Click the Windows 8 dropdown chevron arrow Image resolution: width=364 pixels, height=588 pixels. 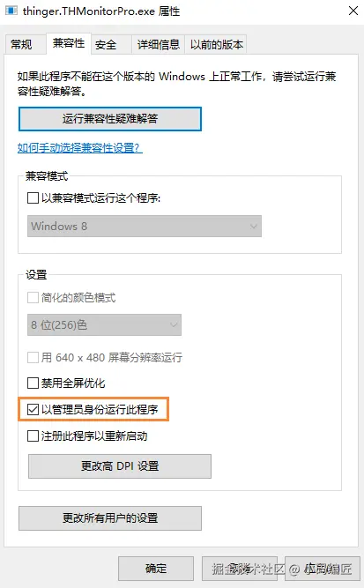coord(254,227)
